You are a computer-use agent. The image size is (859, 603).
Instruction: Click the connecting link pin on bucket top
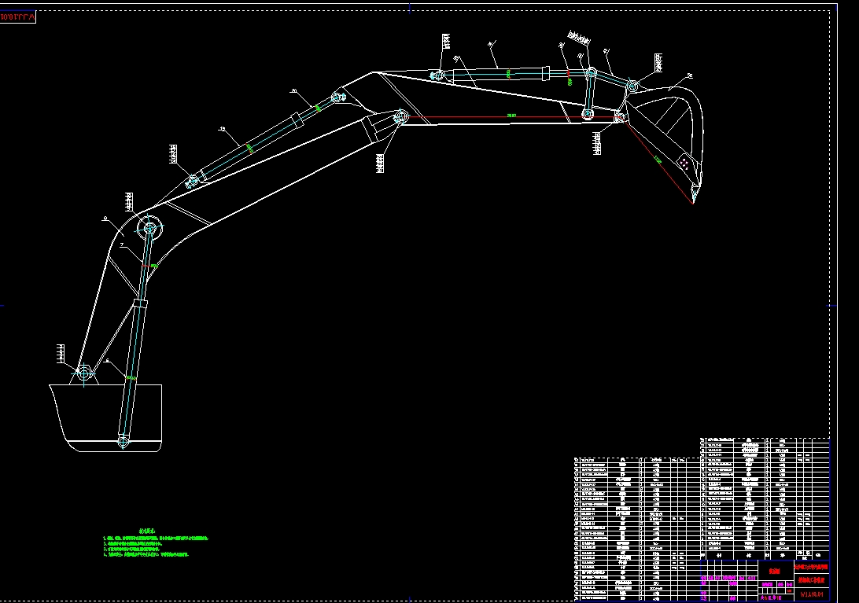[632, 86]
